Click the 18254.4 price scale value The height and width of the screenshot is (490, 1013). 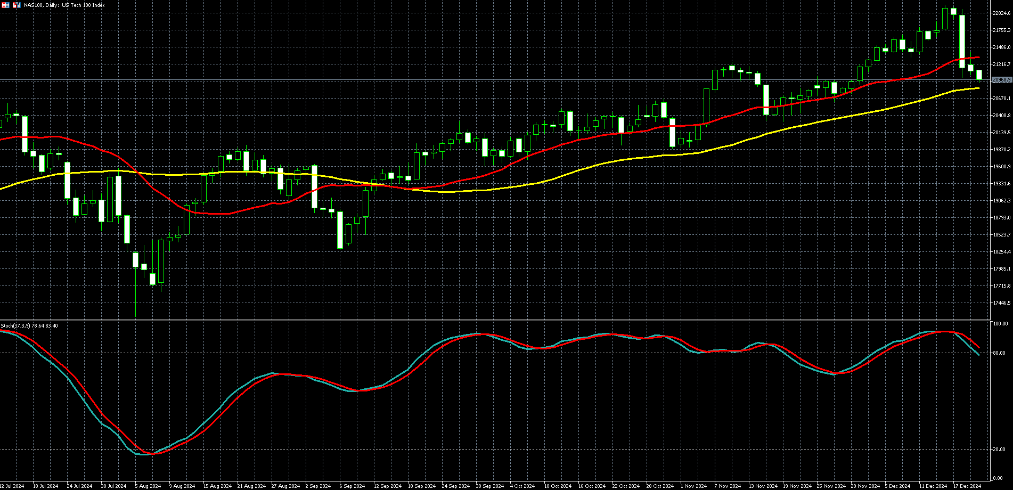click(x=1002, y=252)
